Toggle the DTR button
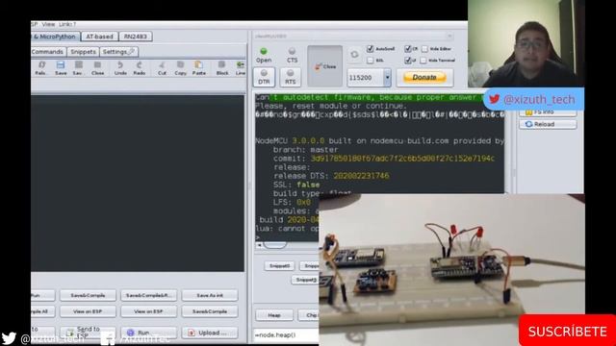This screenshot has height=346, width=616. coord(264,77)
